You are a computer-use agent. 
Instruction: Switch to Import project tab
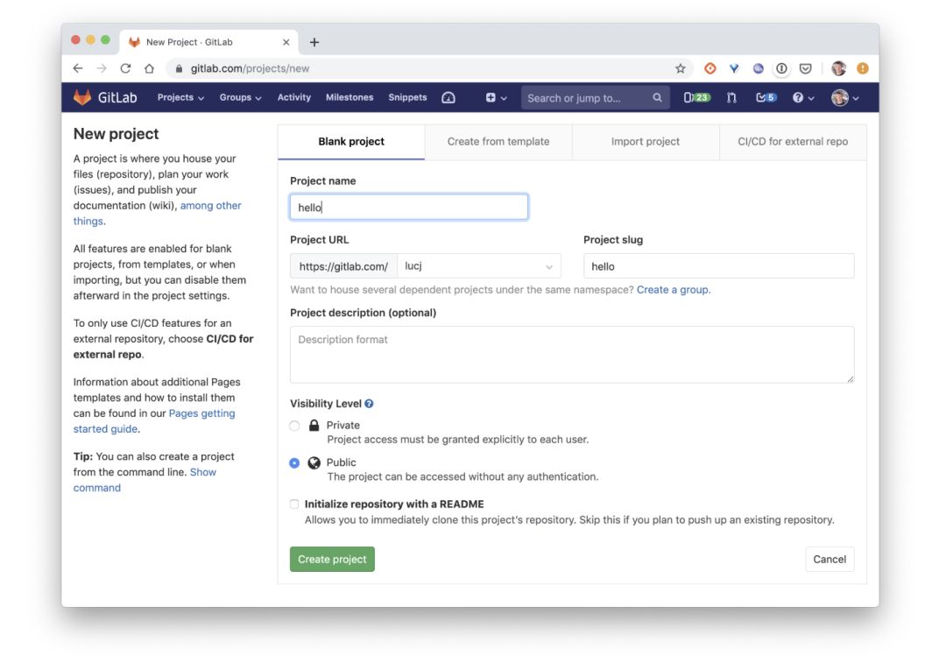pyautogui.click(x=645, y=142)
